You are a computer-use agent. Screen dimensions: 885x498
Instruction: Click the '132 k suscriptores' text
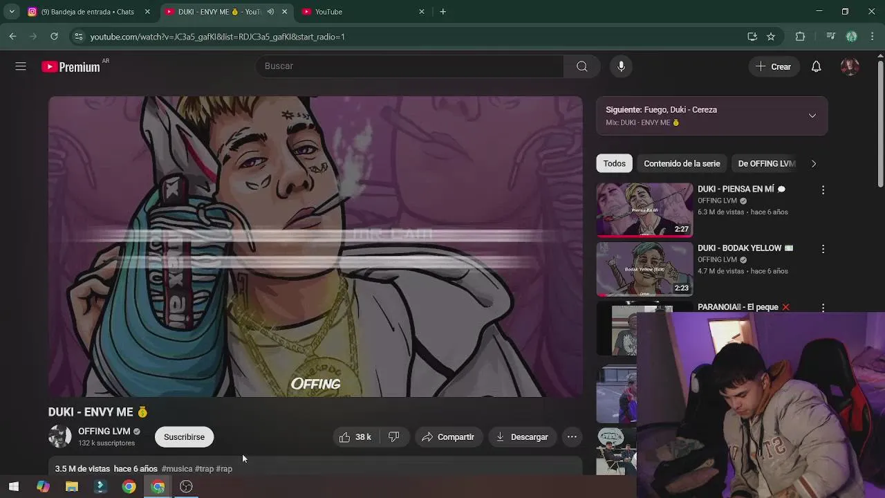tap(106, 443)
